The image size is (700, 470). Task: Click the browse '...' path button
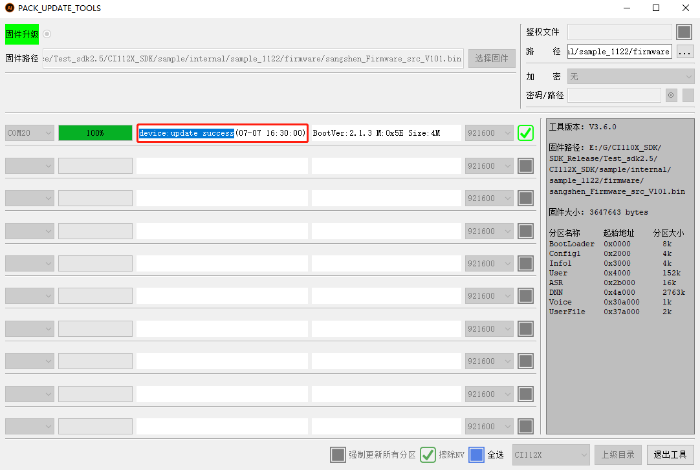[x=685, y=52]
